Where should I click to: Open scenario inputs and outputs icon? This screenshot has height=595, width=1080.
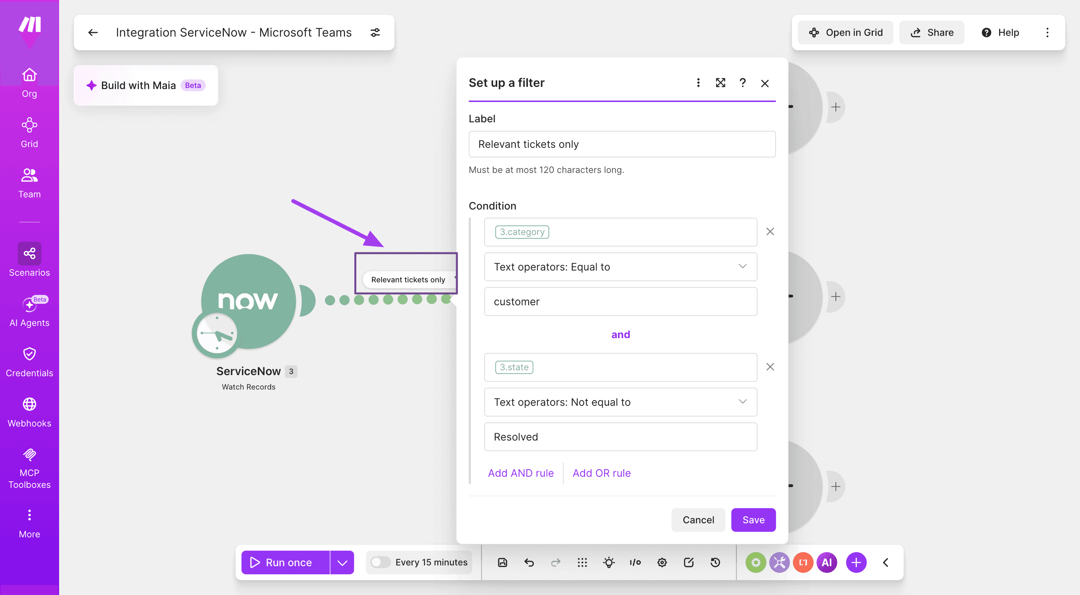click(x=635, y=562)
